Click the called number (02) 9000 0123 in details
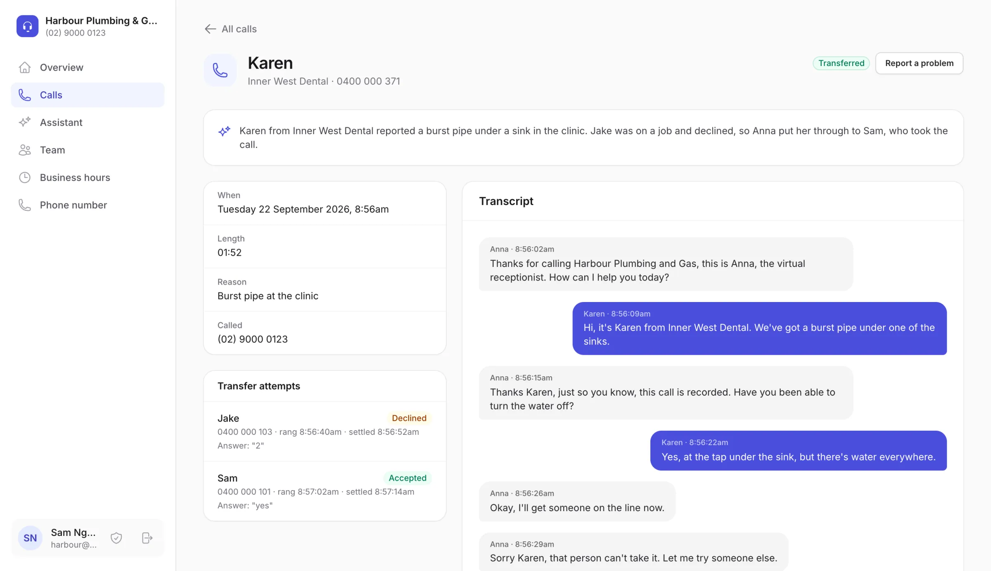Viewport: 991px width, 571px height. (253, 339)
